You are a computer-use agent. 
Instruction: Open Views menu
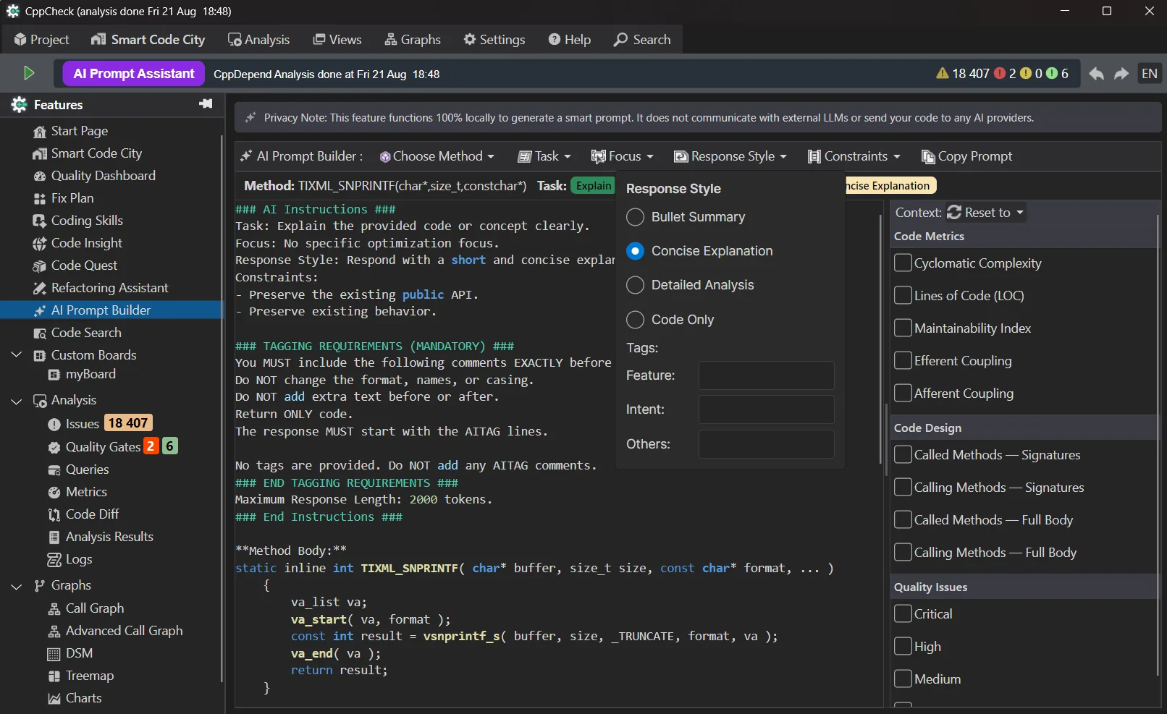337,40
